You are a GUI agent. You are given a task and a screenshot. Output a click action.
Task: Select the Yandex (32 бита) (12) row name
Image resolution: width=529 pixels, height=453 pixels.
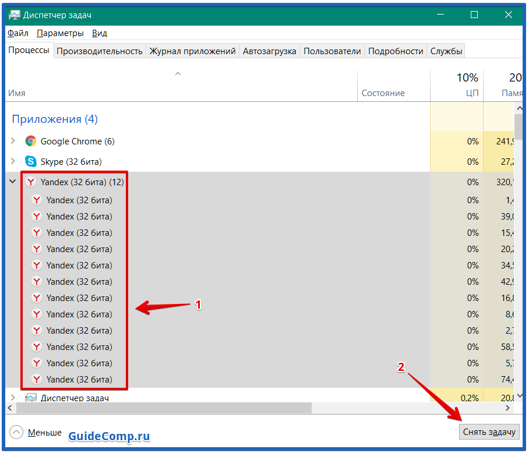pos(82,182)
